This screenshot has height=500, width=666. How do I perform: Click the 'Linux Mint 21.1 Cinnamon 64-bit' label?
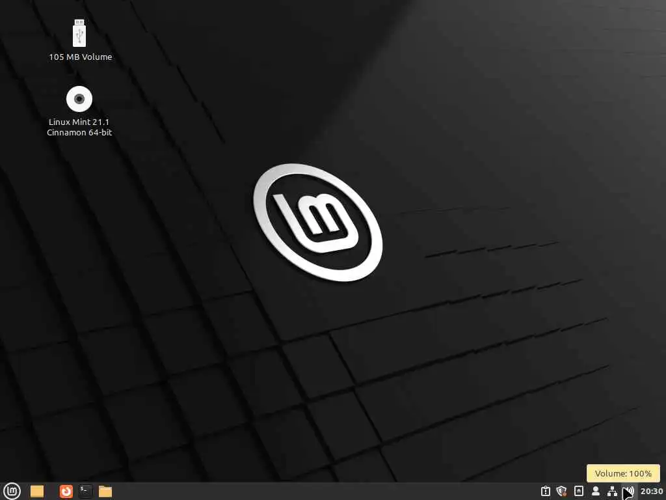(79, 127)
